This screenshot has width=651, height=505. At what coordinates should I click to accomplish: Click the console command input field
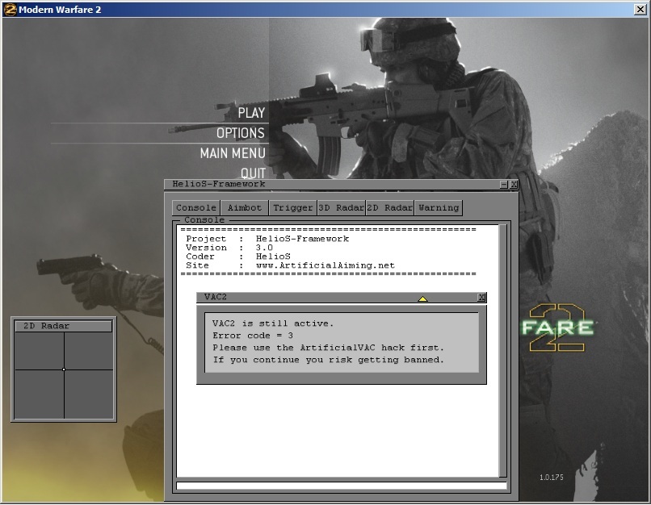[x=342, y=486]
